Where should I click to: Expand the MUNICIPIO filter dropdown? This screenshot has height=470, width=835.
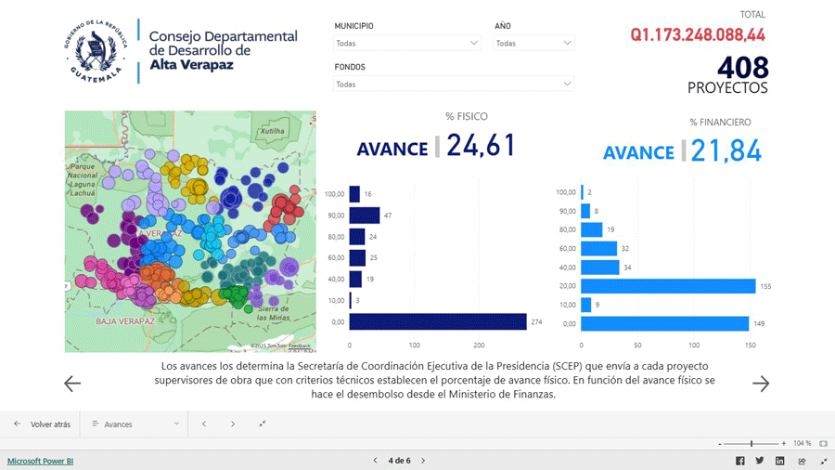(x=407, y=44)
